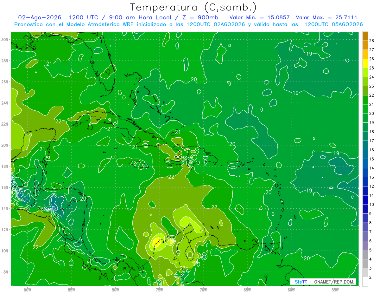
Task: Click the legend scale value 5
Action: (x=370, y=250)
